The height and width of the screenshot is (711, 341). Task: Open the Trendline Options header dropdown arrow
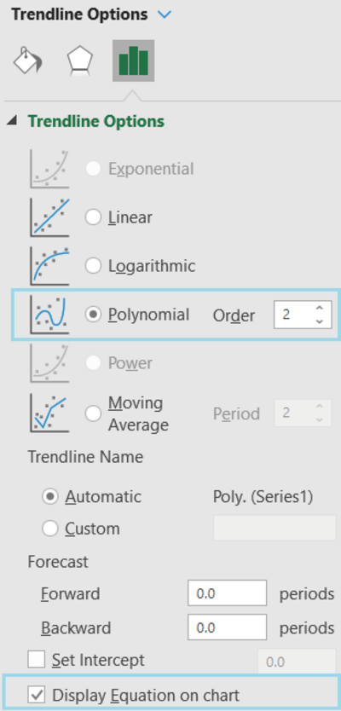pyautogui.click(x=164, y=14)
